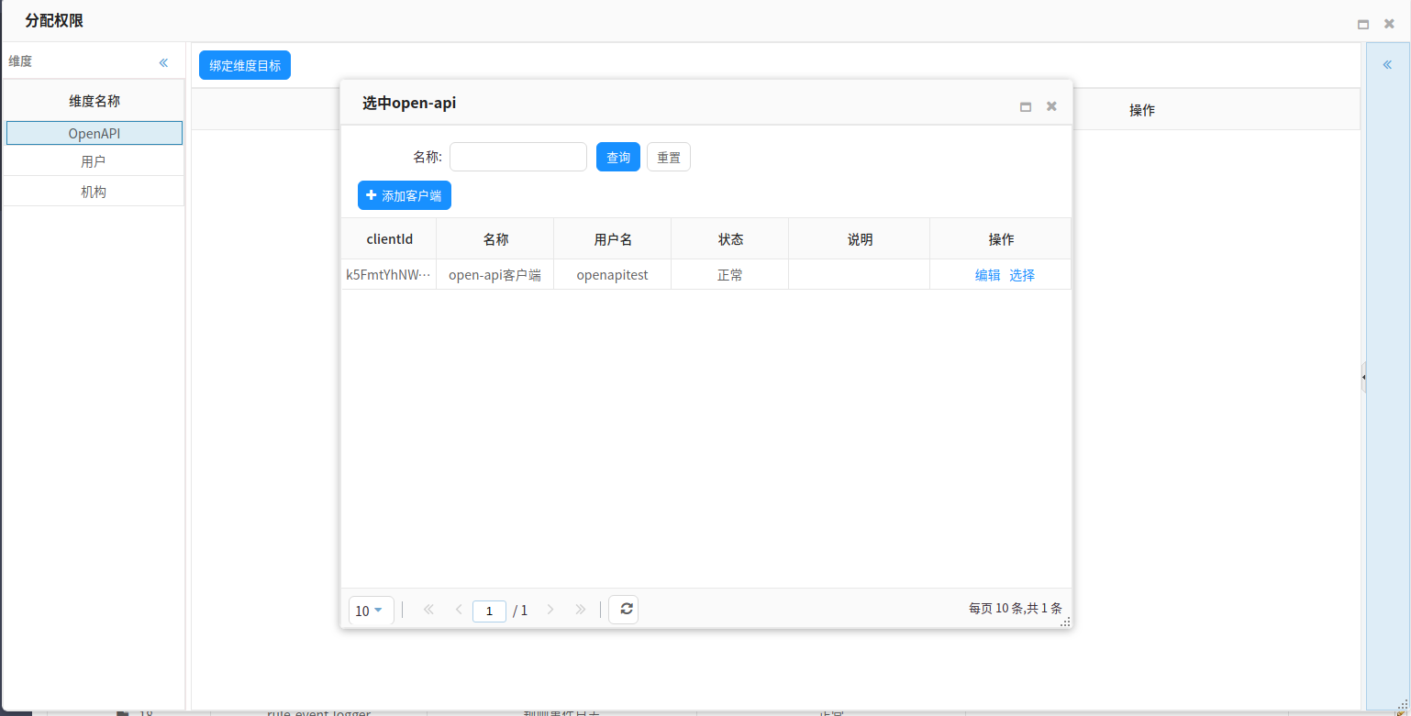This screenshot has width=1411, height=716.
Task: Maximize the 分配权限 window
Action: click(x=1363, y=24)
